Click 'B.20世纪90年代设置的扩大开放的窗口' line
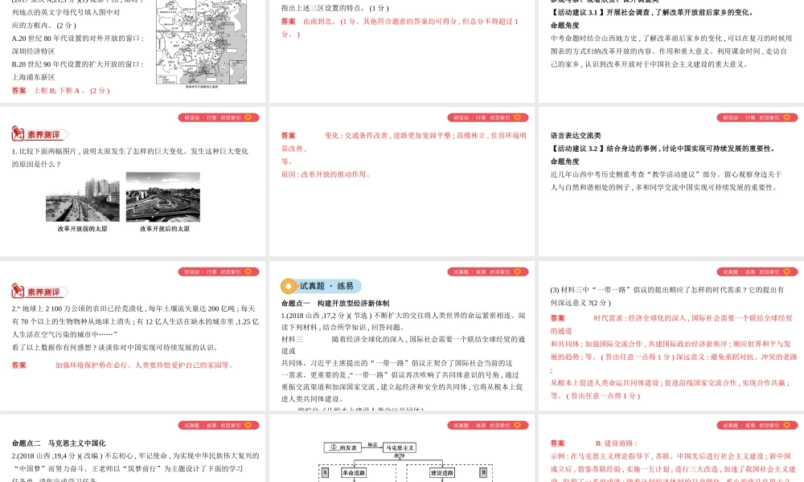The image size is (804, 482). coord(78,64)
